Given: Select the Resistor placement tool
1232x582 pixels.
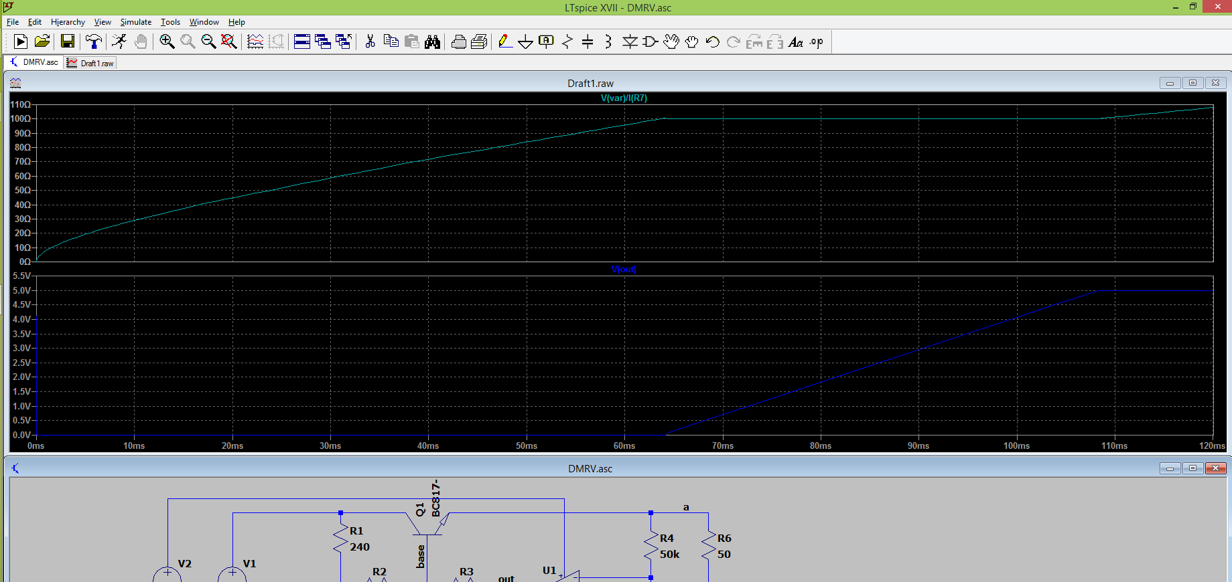Looking at the screenshot, I should coord(567,41).
